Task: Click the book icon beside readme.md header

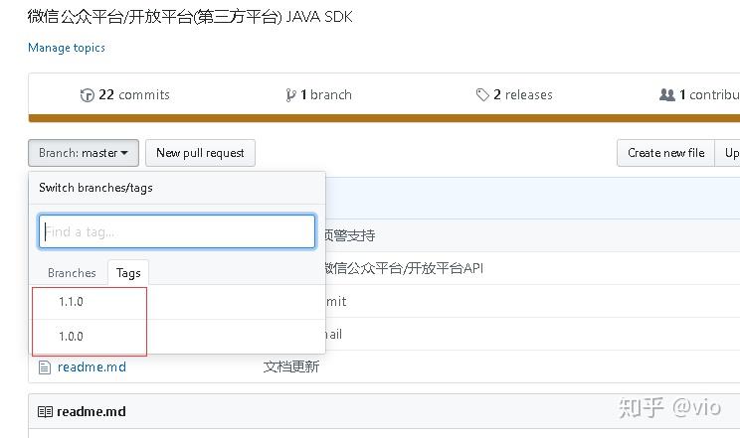Action: [x=45, y=411]
